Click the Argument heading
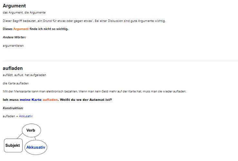The image size is (238, 161). tap(14, 6)
